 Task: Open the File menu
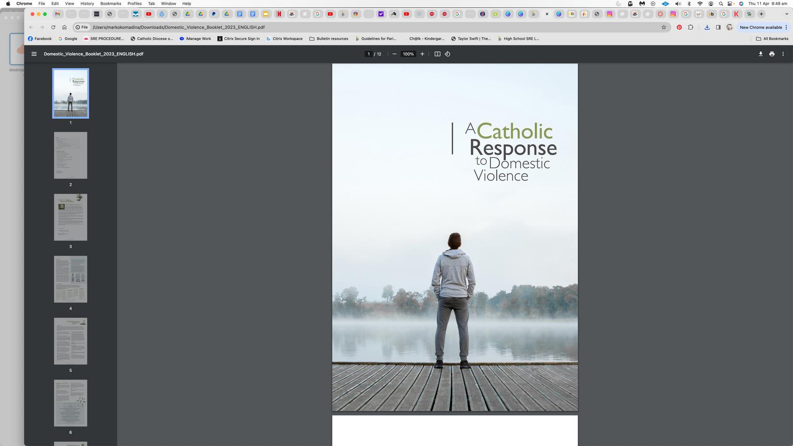pos(42,4)
